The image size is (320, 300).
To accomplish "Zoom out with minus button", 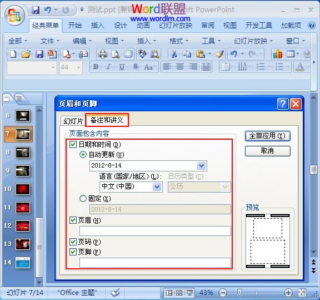I will 222,293.
